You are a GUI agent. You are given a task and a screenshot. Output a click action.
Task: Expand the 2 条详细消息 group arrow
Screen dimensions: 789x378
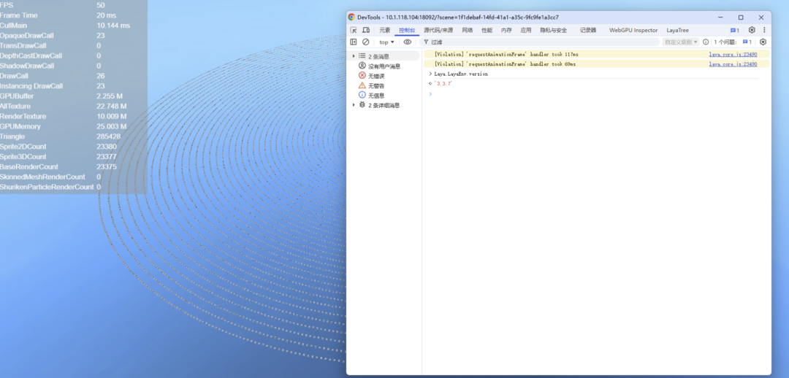[x=354, y=105]
